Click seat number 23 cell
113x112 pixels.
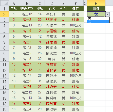(40, 25)
